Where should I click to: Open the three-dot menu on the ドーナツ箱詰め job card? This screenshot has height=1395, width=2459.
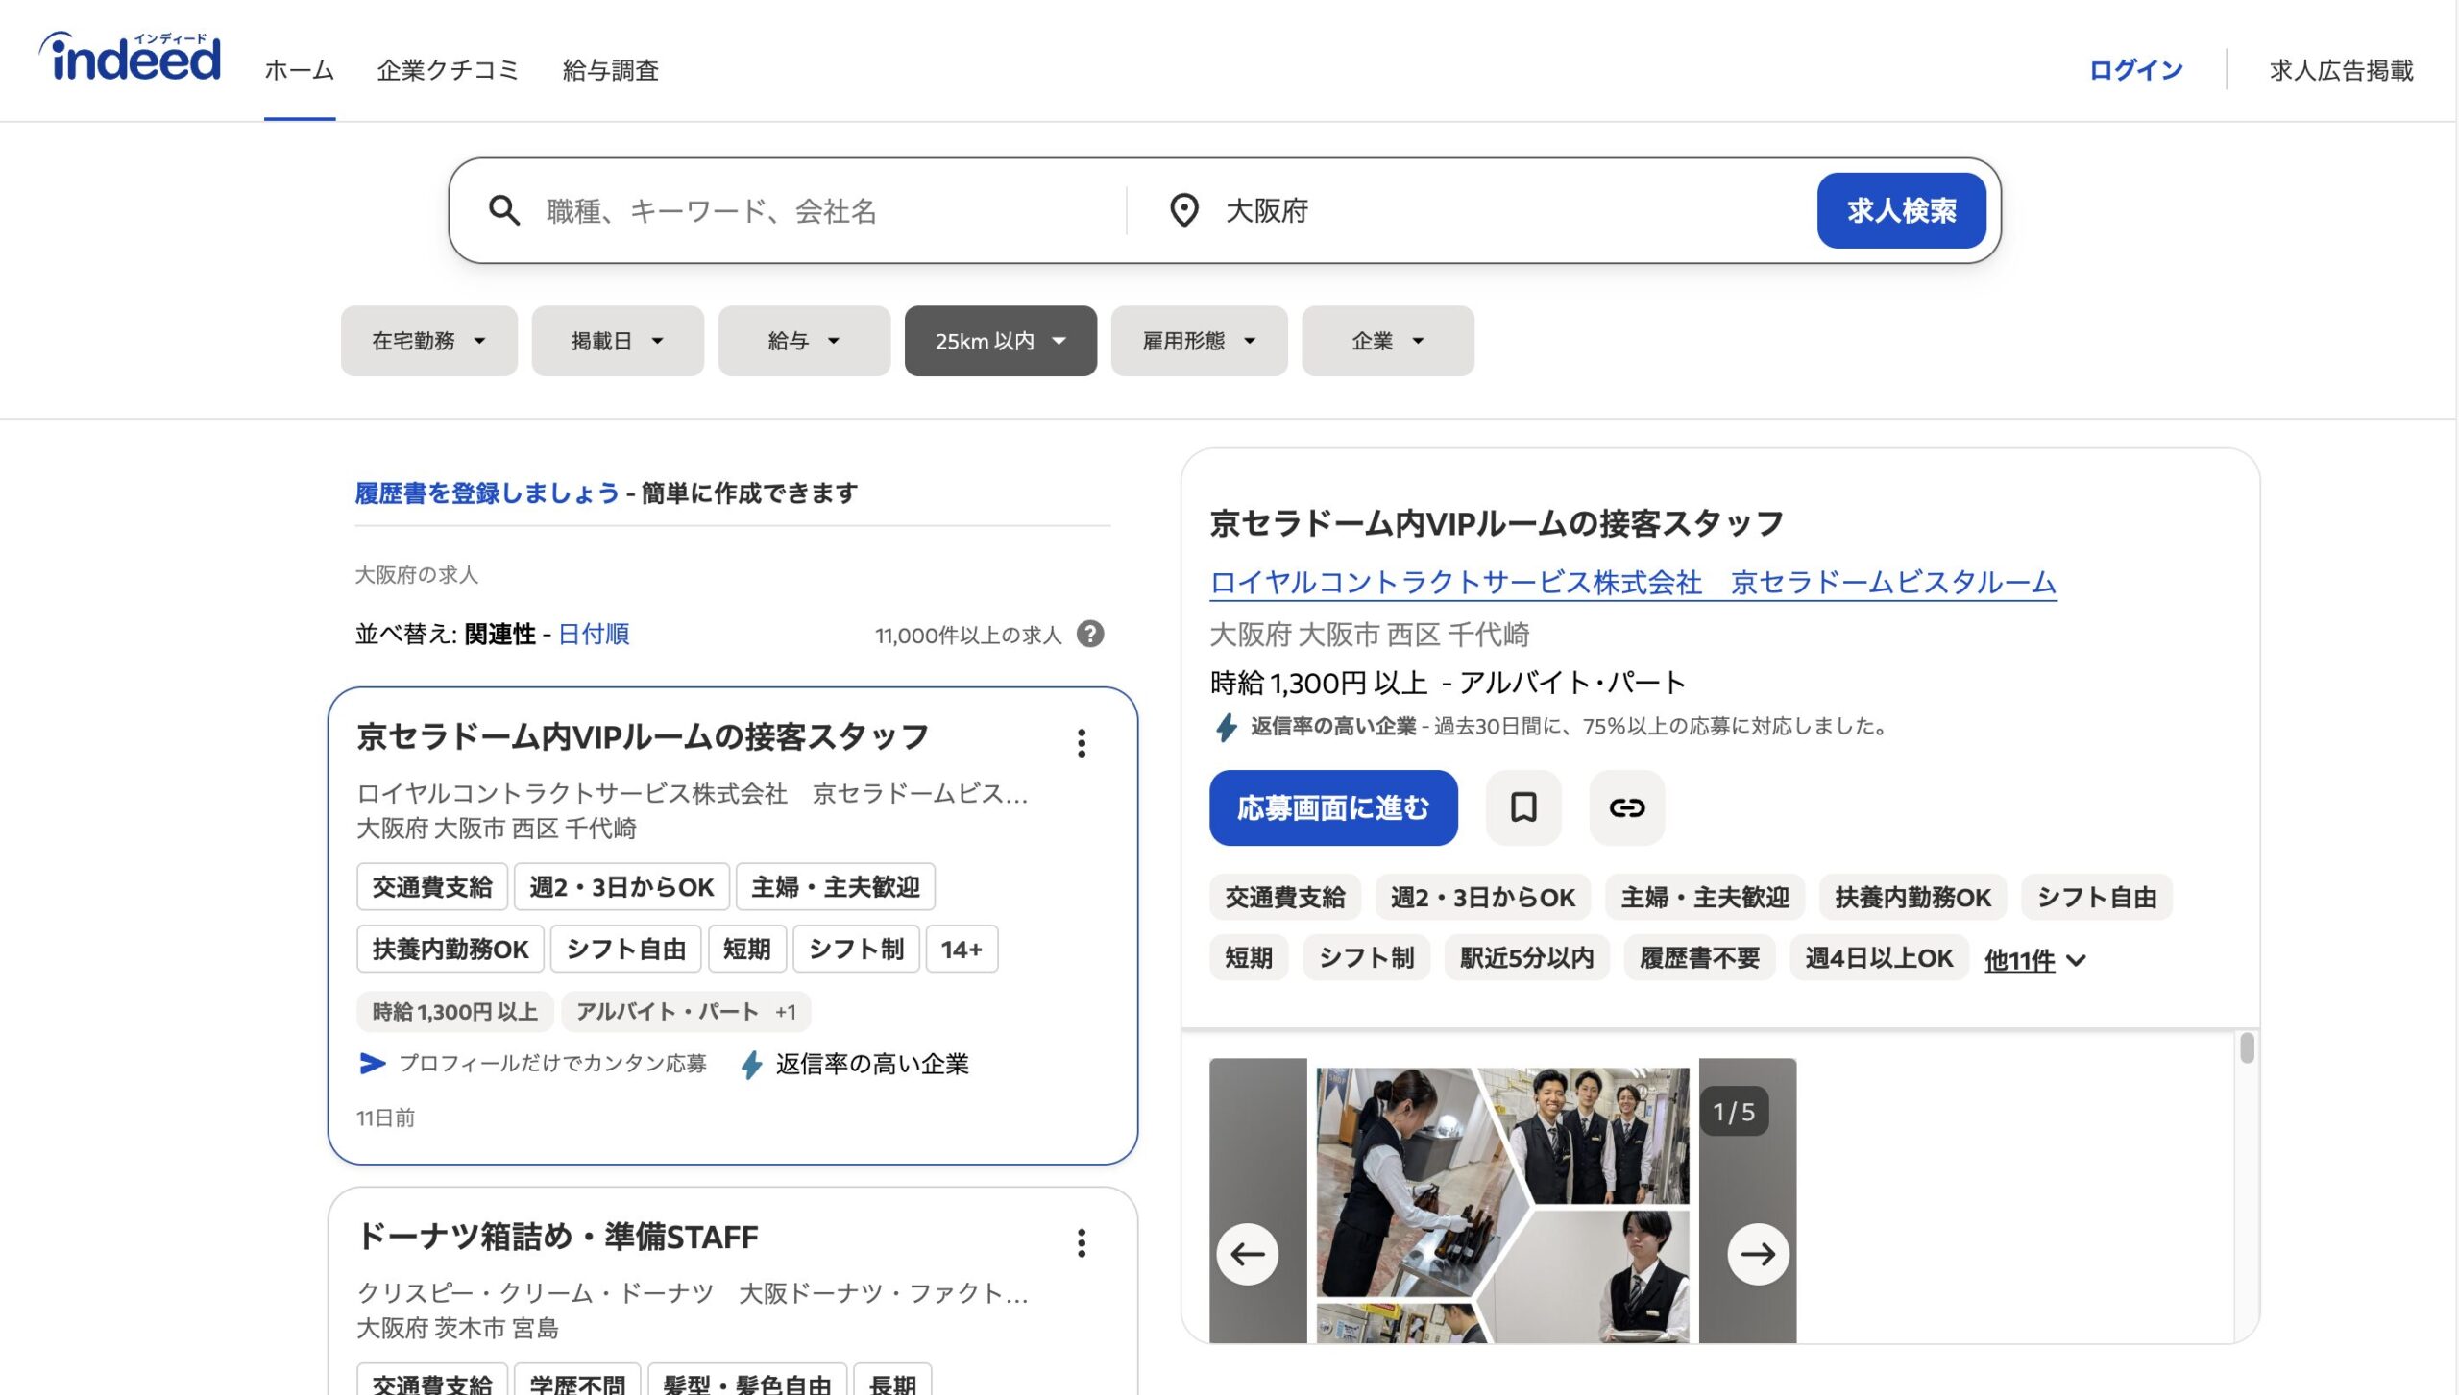point(1082,1242)
